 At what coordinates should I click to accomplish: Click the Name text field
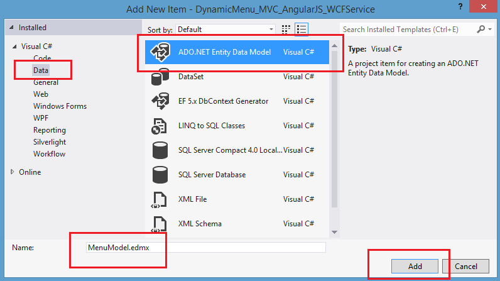point(206,247)
